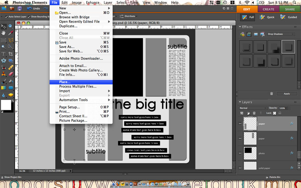Open the Drop Shadows effects dropdown

[281, 34]
